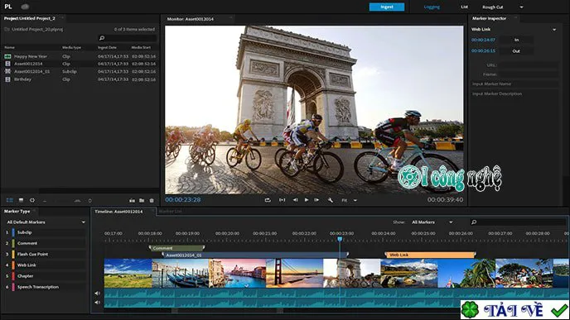Click the play in-to-out button
The image size is (570, 320).
tap(282, 200)
